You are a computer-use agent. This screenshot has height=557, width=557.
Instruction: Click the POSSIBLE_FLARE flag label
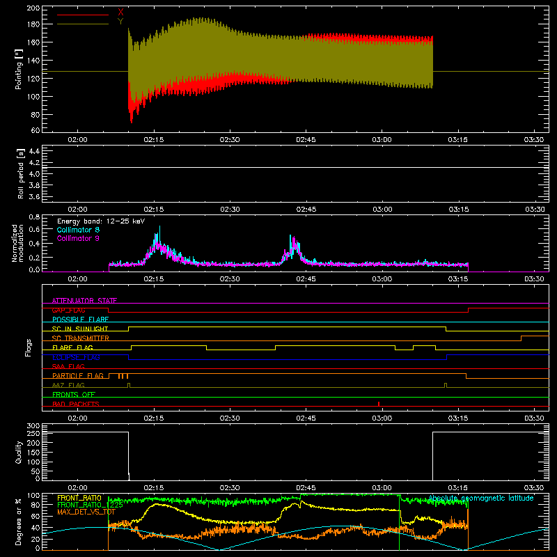click(80, 320)
